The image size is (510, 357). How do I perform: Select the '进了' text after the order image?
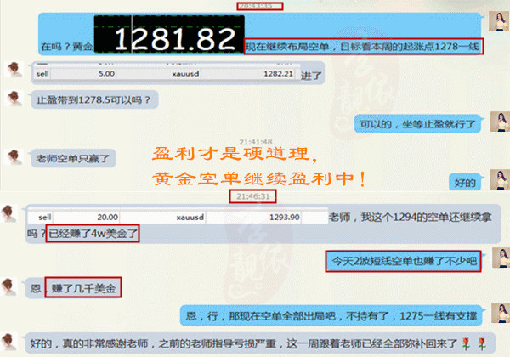tap(311, 76)
